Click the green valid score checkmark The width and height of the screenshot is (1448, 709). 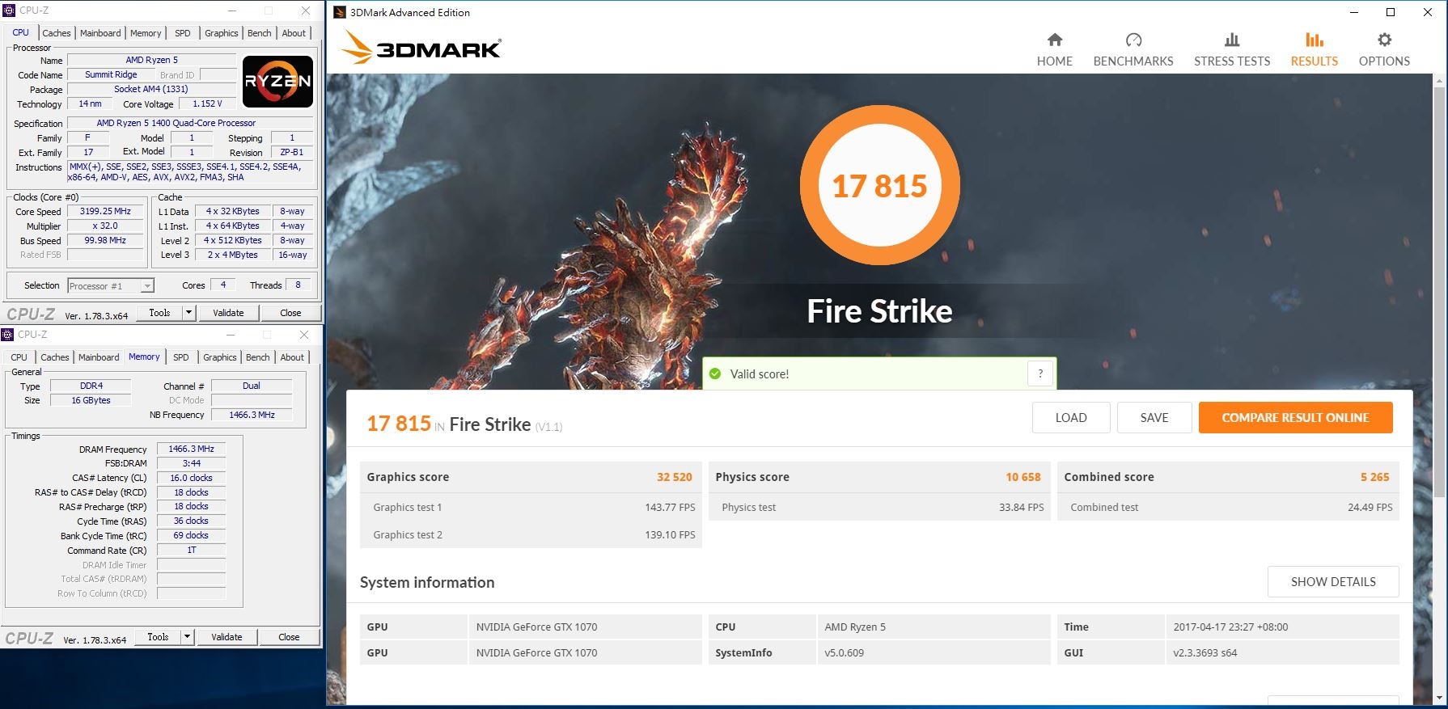(x=714, y=373)
